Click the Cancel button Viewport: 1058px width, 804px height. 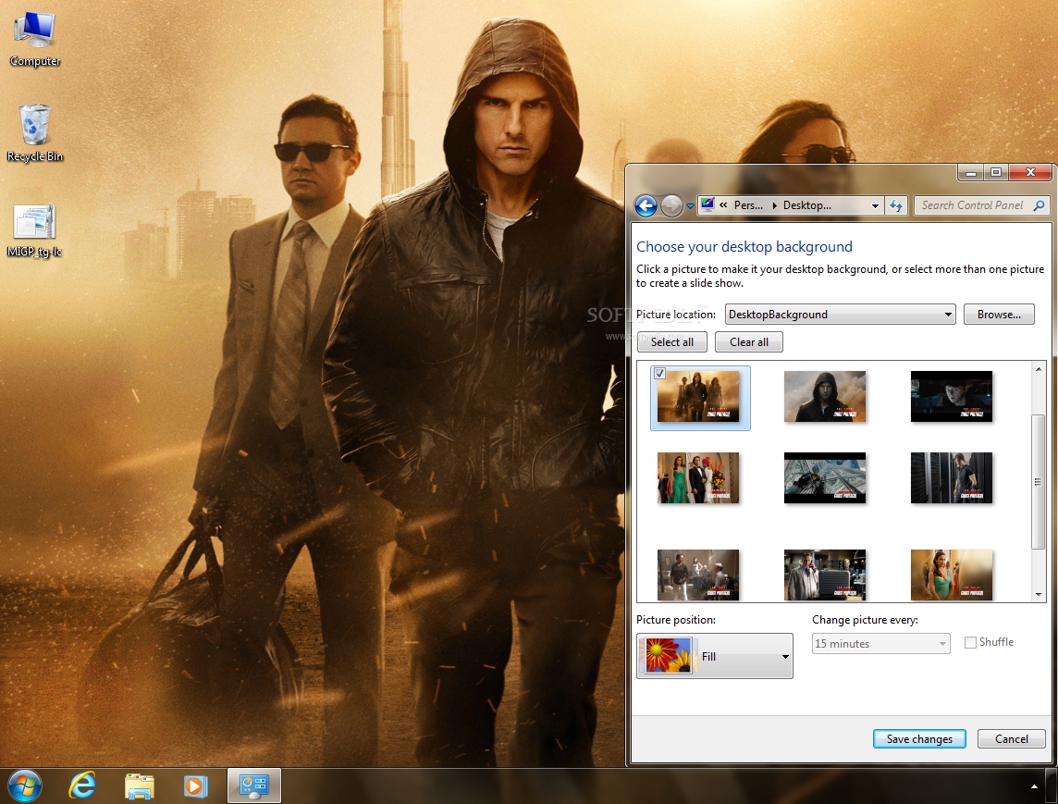coord(1012,738)
